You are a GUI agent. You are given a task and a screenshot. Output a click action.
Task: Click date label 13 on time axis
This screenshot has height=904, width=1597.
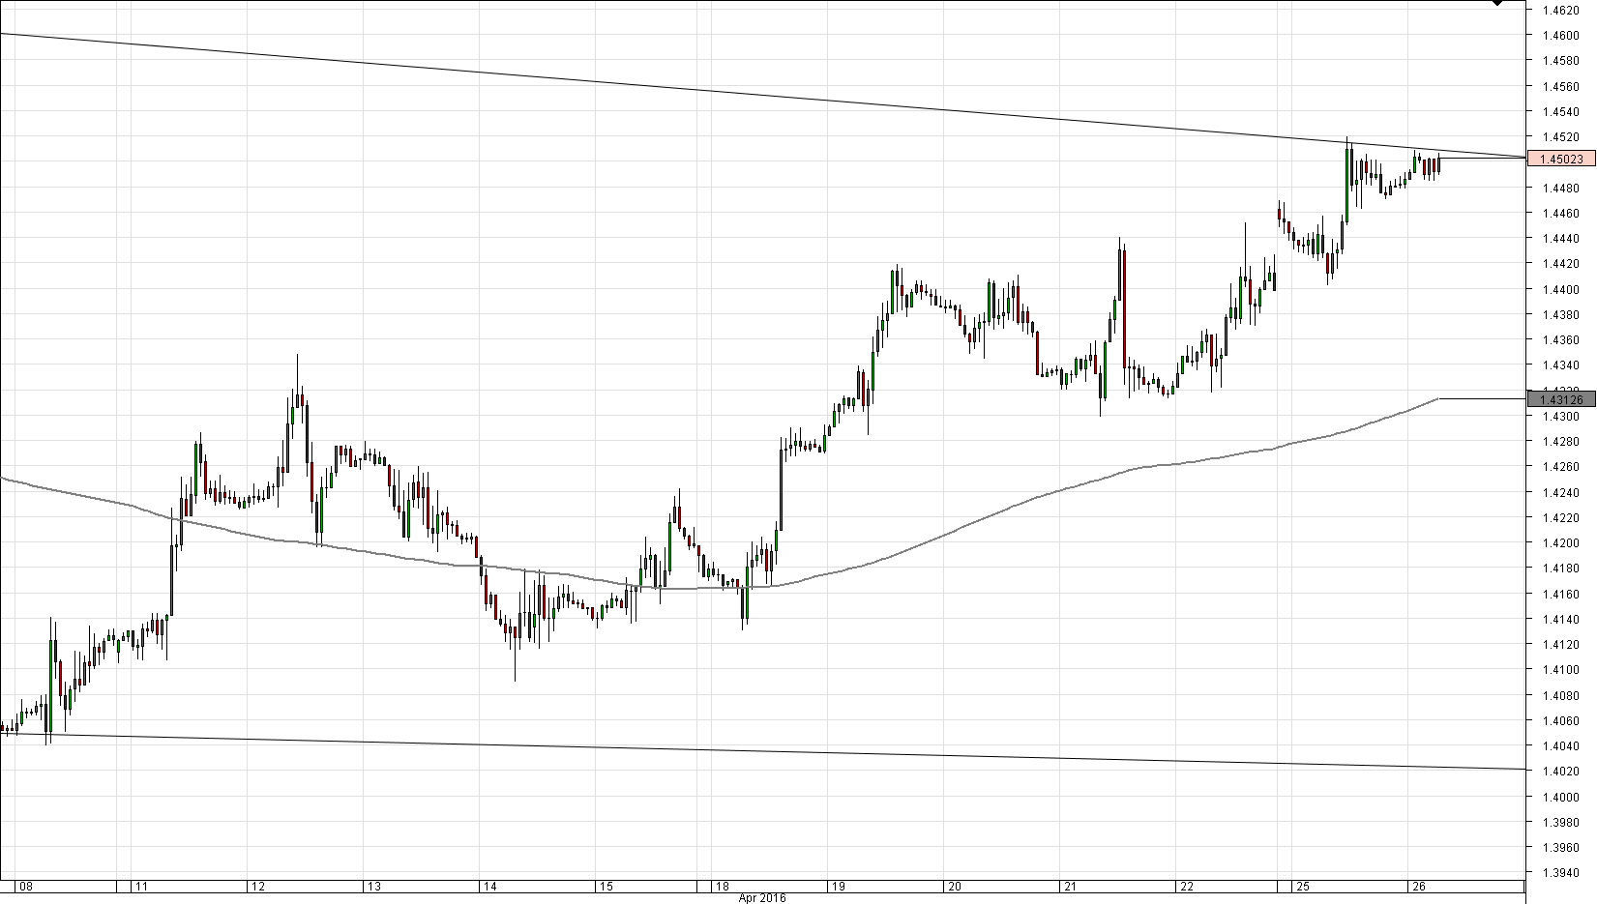374,886
